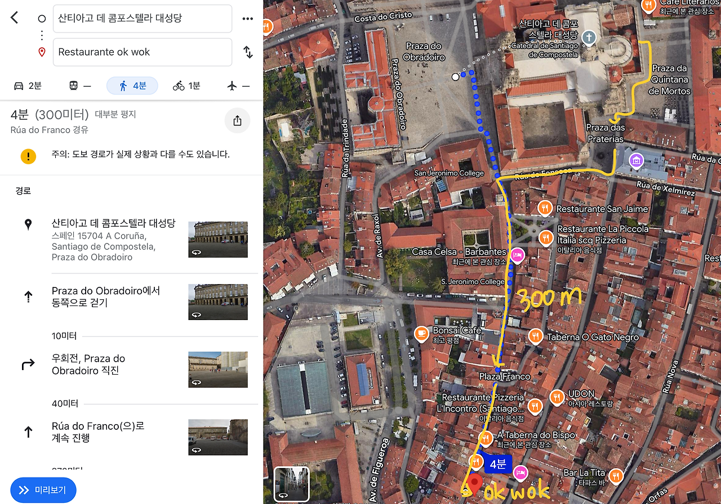The width and height of the screenshot is (721, 504).
Task: Open street view thumbnail for 산티아고 데 콤포스텔라 대성당 step
Action: click(x=218, y=240)
